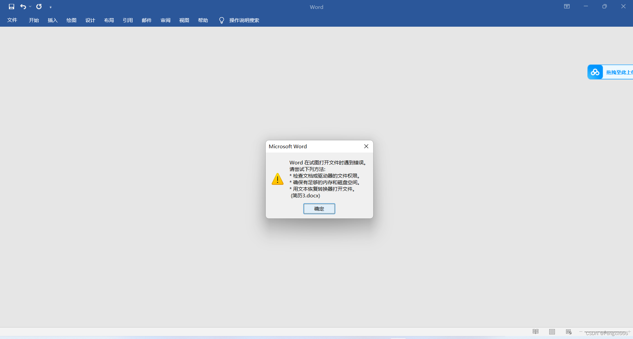Minimize the Word window

click(x=586, y=6)
